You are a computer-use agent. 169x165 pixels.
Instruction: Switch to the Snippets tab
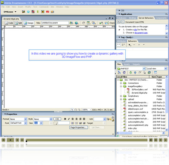pos(136,64)
